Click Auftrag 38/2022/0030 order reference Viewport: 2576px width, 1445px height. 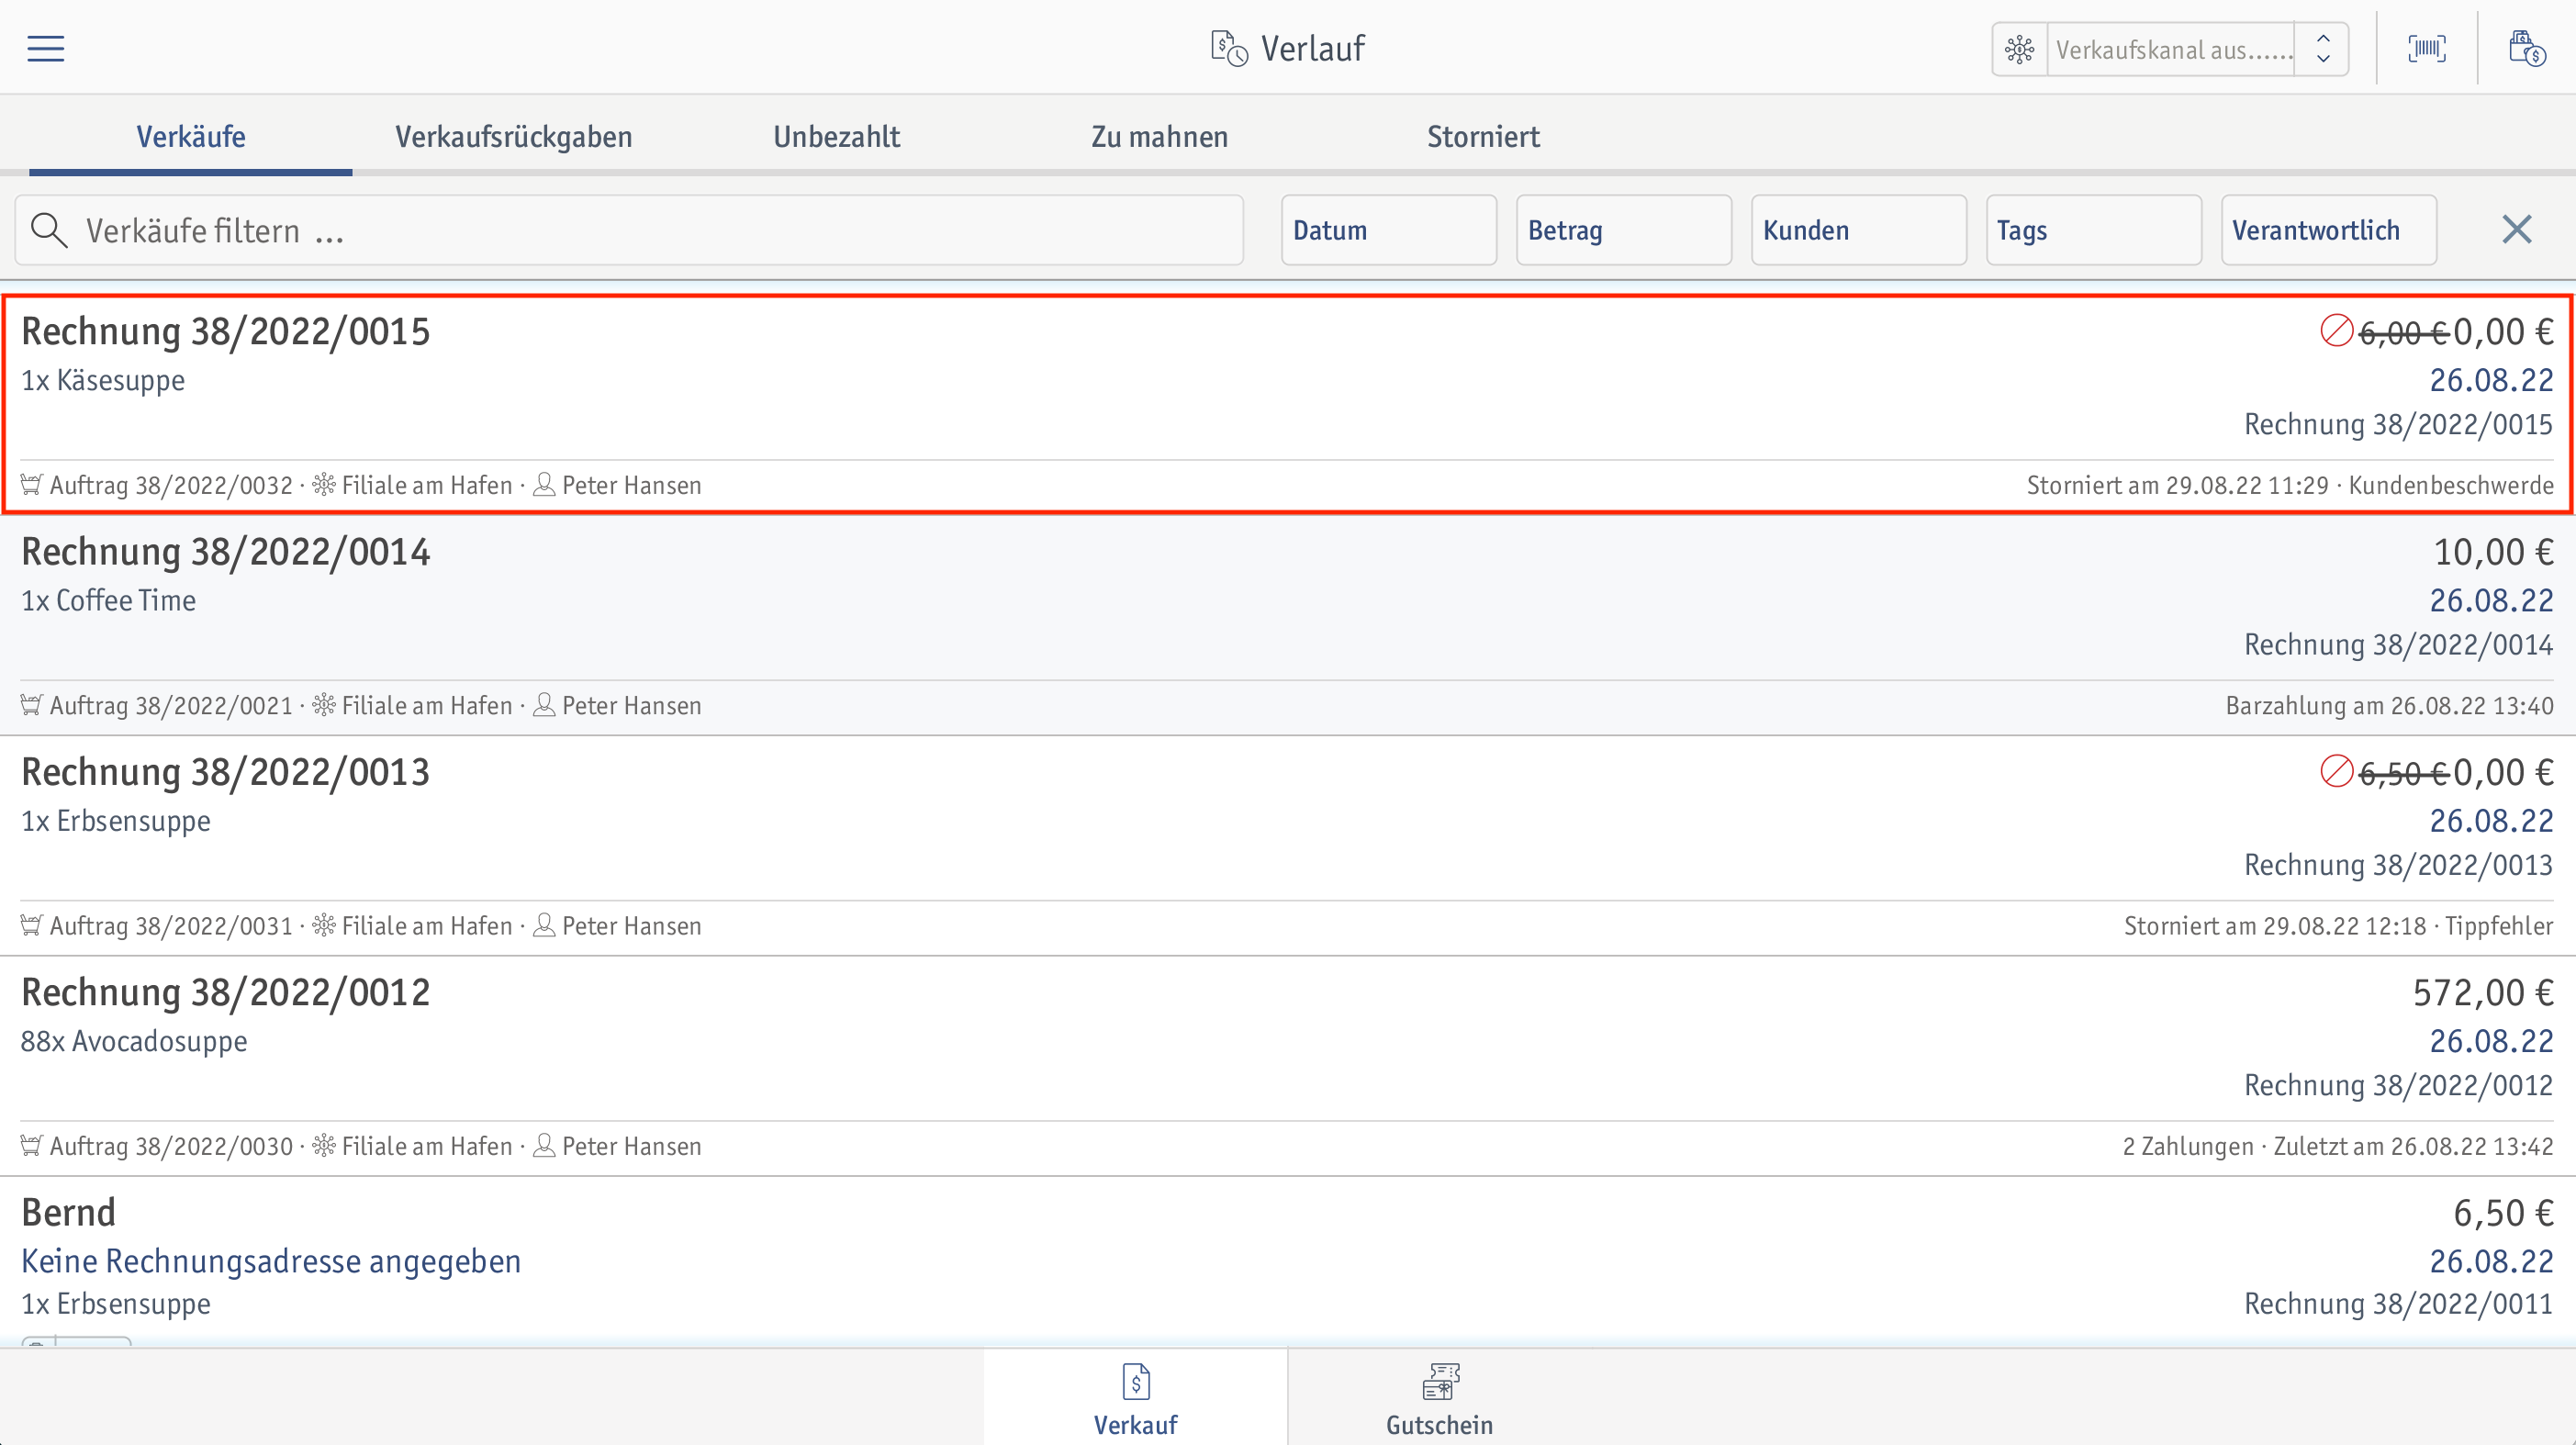[x=171, y=1146]
